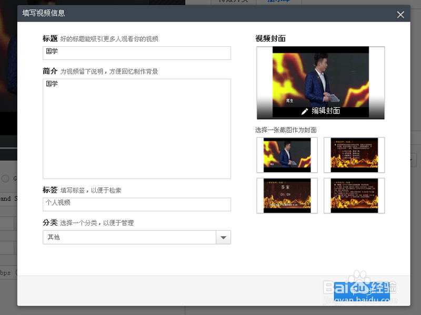This screenshot has width=421, height=315.
Task: Select the main video cover preview
Action: [320, 83]
